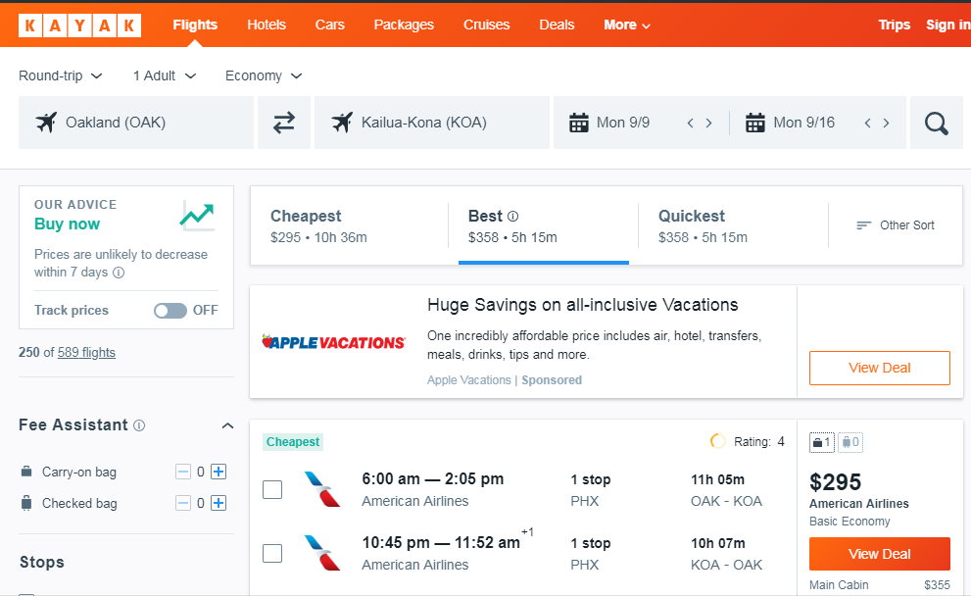Click American Airlines logo on 6:00 am flight

click(x=322, y=489)
